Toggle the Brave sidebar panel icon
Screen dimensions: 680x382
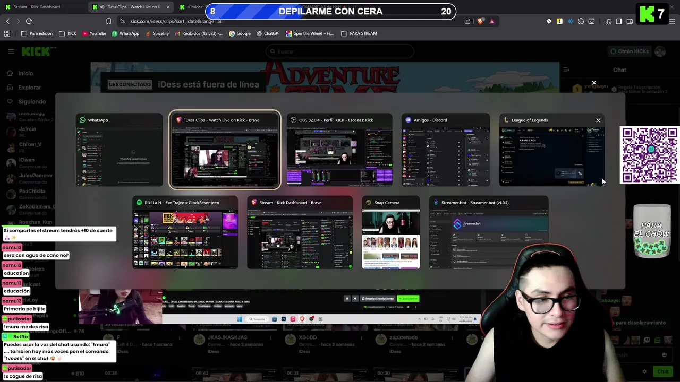tap(619, 21)
